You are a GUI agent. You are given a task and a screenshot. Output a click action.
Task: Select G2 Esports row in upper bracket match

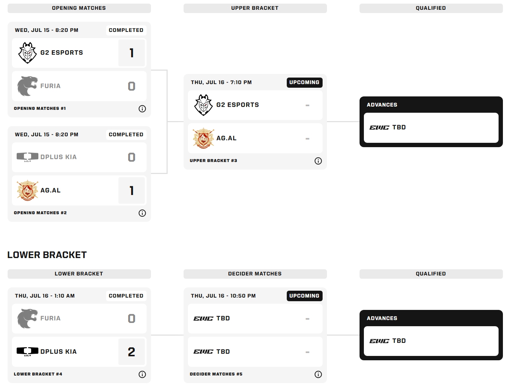coord(255,105)
